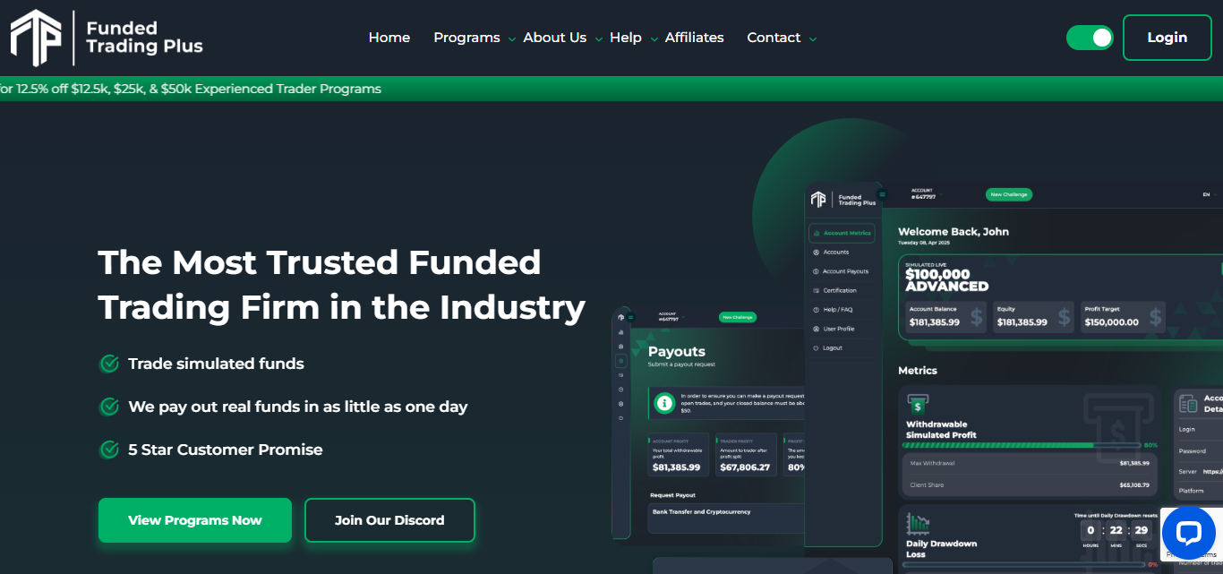Expand the Contact menu chevron
The width and height of the screenshot is (1223, 574).
tap(813, 39)
